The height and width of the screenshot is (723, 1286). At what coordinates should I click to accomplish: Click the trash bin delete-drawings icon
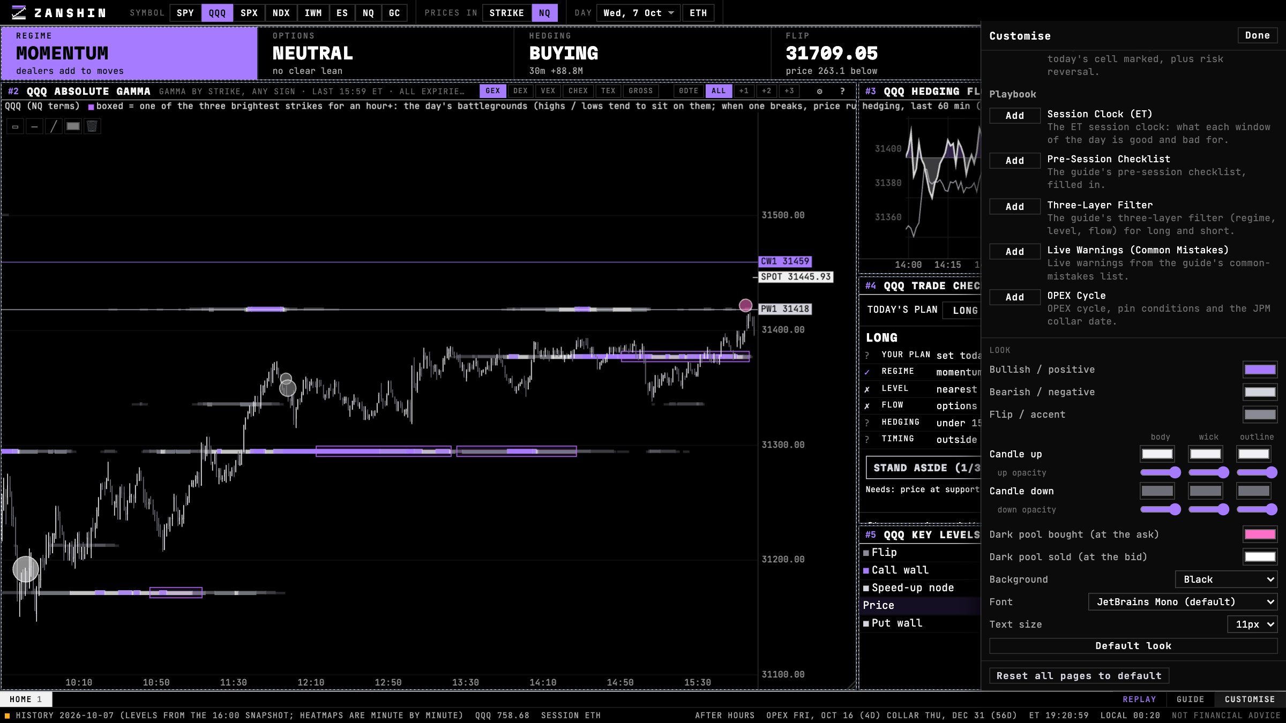tap(92, 126)
